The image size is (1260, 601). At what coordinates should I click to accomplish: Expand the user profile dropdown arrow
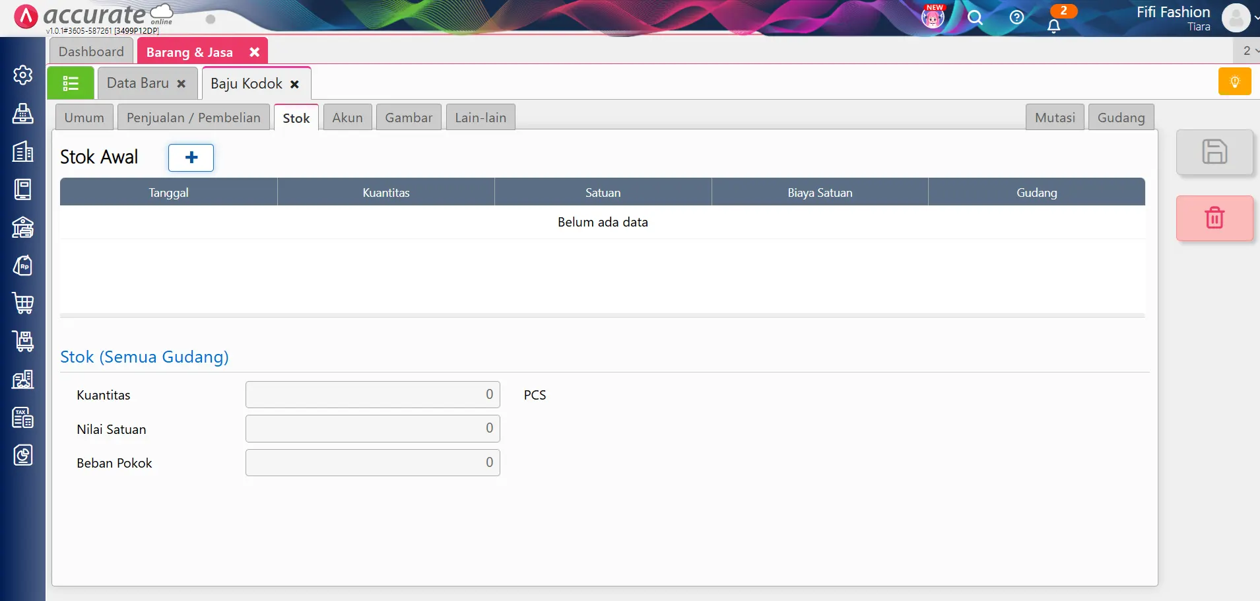coord(1255,18)
